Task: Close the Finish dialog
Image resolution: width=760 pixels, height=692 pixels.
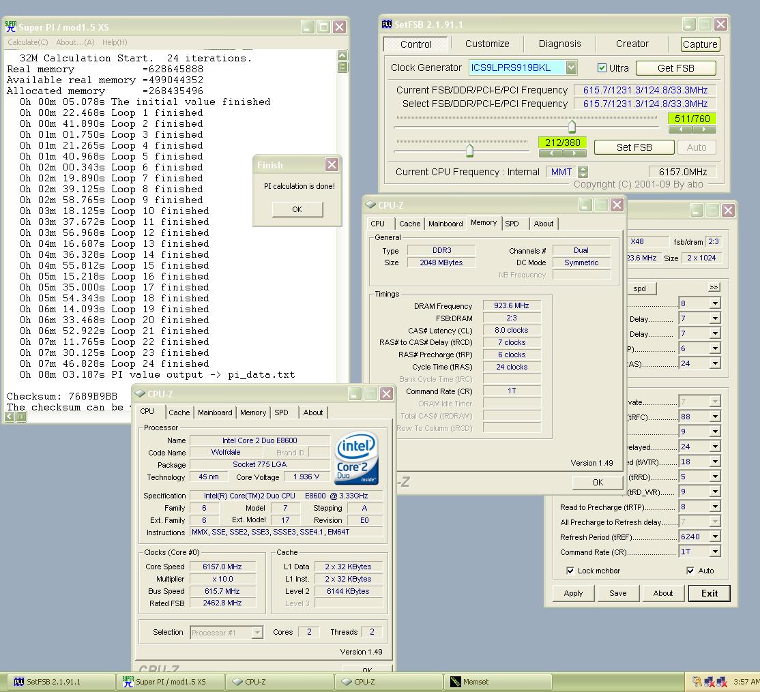Action: (x=332, y=164)
